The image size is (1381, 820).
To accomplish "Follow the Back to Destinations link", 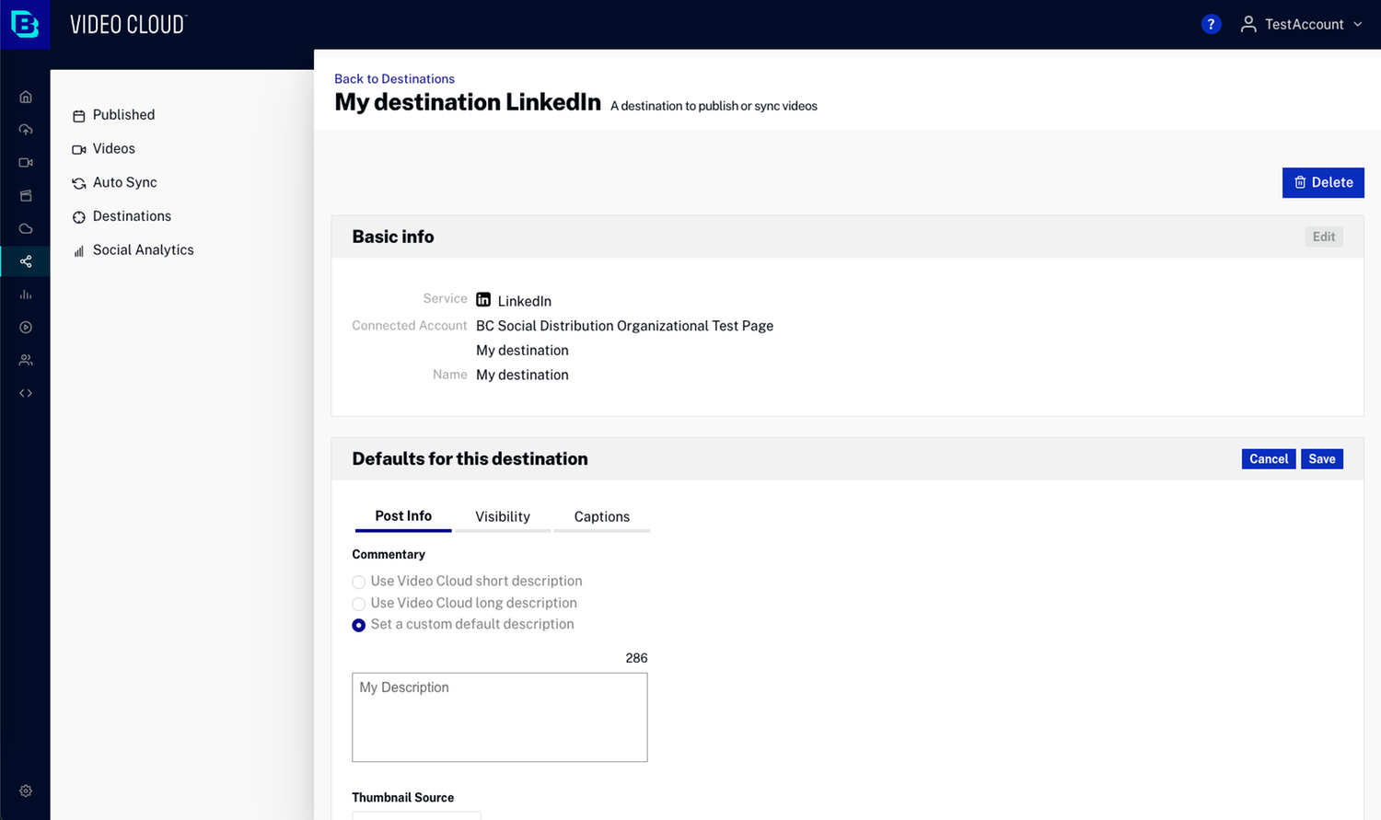I will [x=394, y=79].
